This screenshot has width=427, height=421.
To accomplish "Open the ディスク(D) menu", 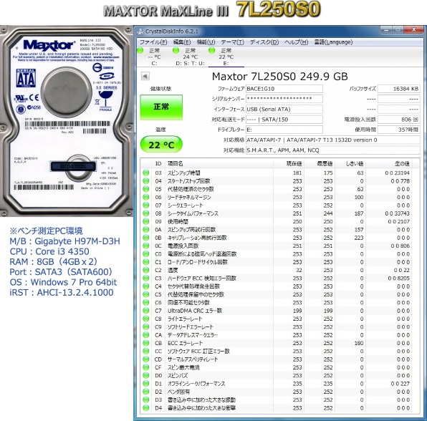I will [x=264, y=42].
